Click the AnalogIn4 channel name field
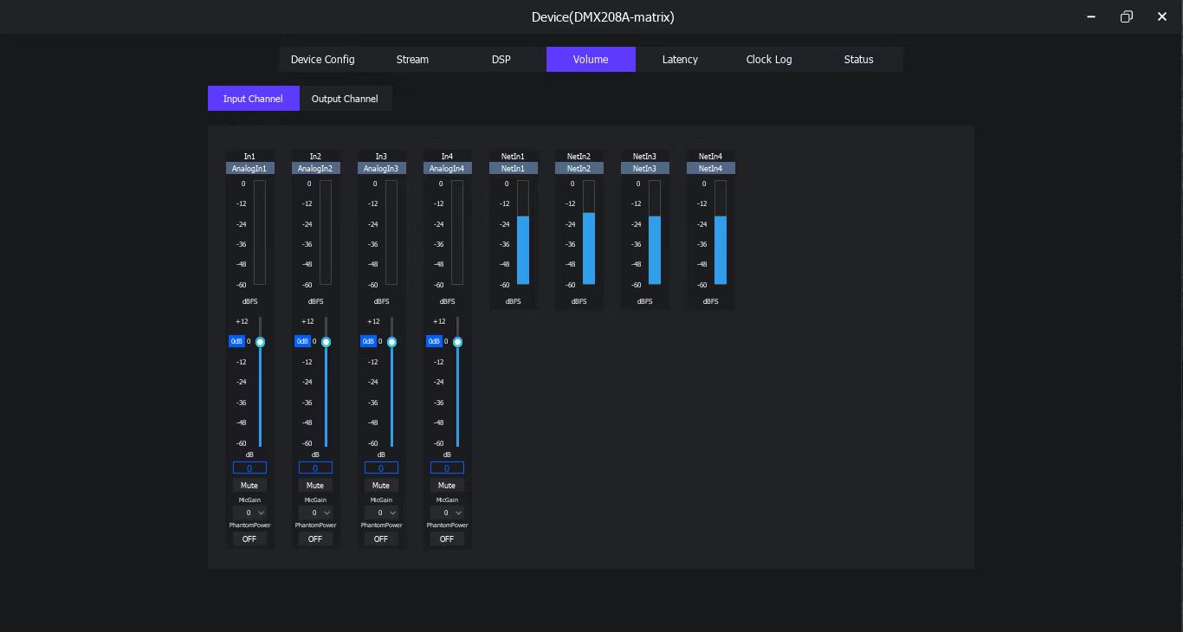 pos(447,168)
